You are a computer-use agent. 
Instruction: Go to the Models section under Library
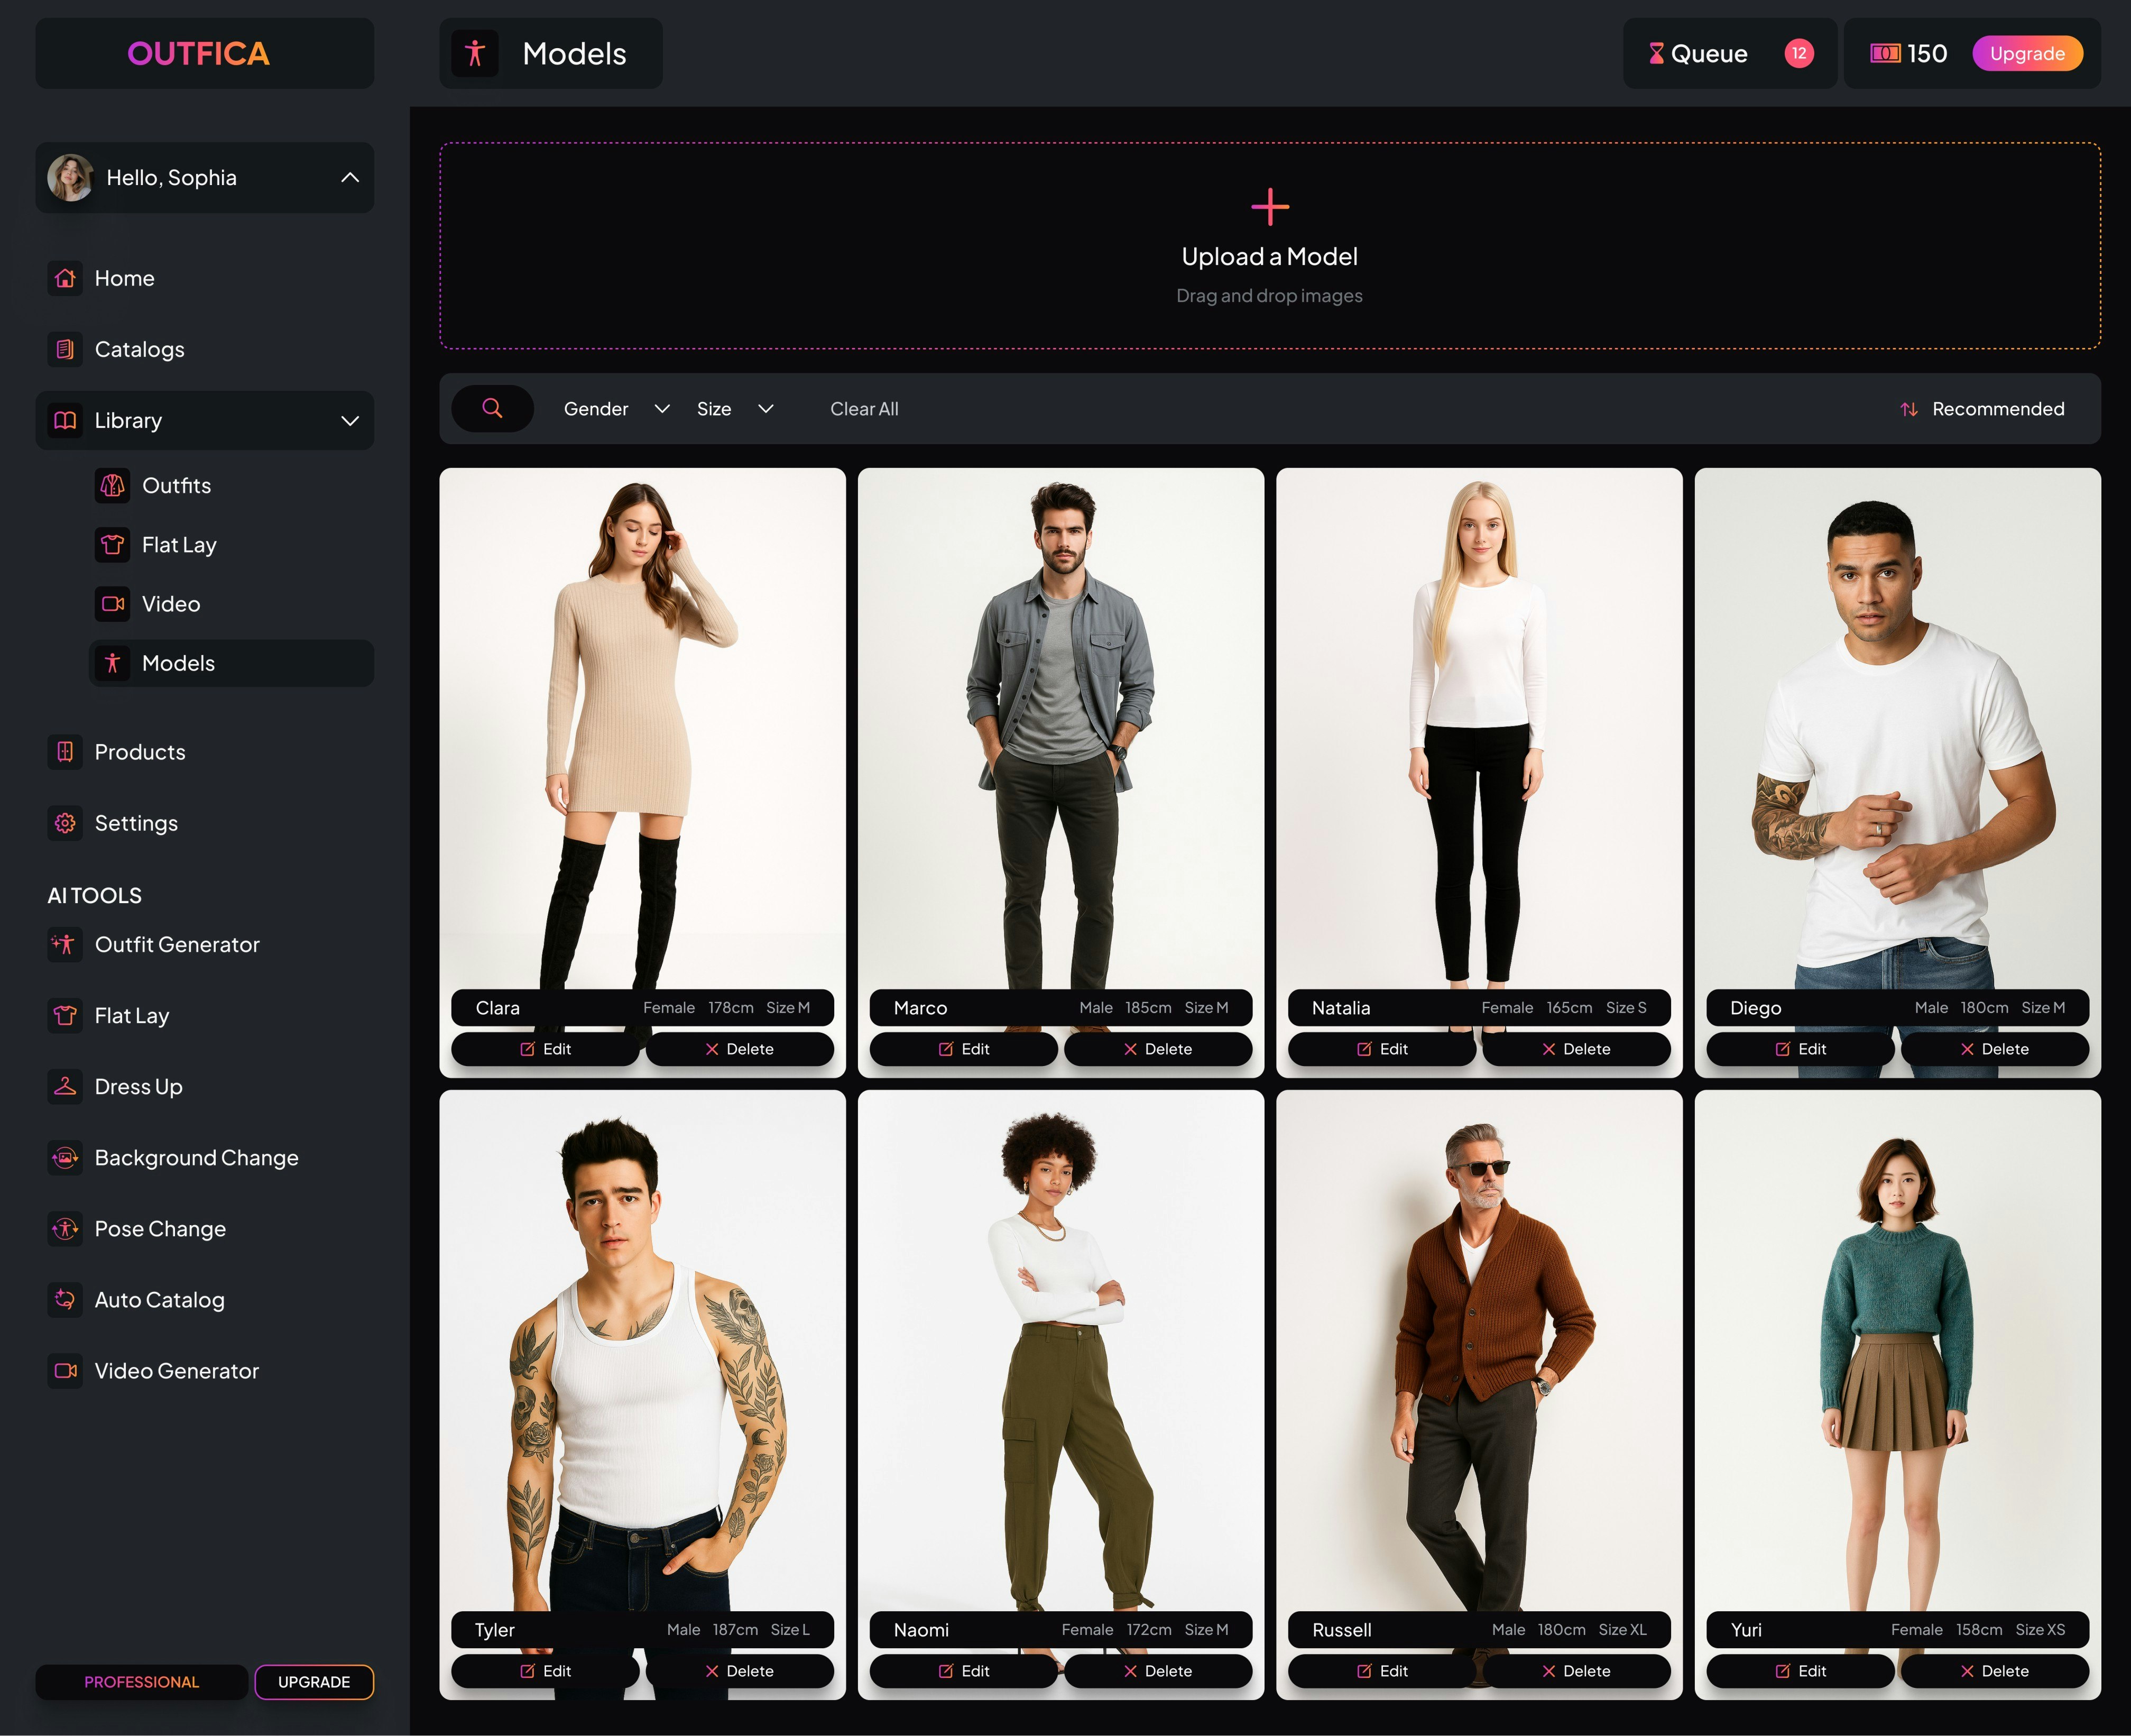click(x=179, y=663)
